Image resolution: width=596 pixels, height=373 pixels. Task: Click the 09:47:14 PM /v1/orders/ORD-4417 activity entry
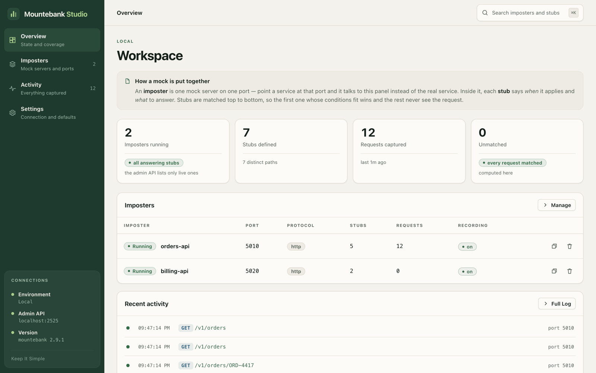coord(350,365)
